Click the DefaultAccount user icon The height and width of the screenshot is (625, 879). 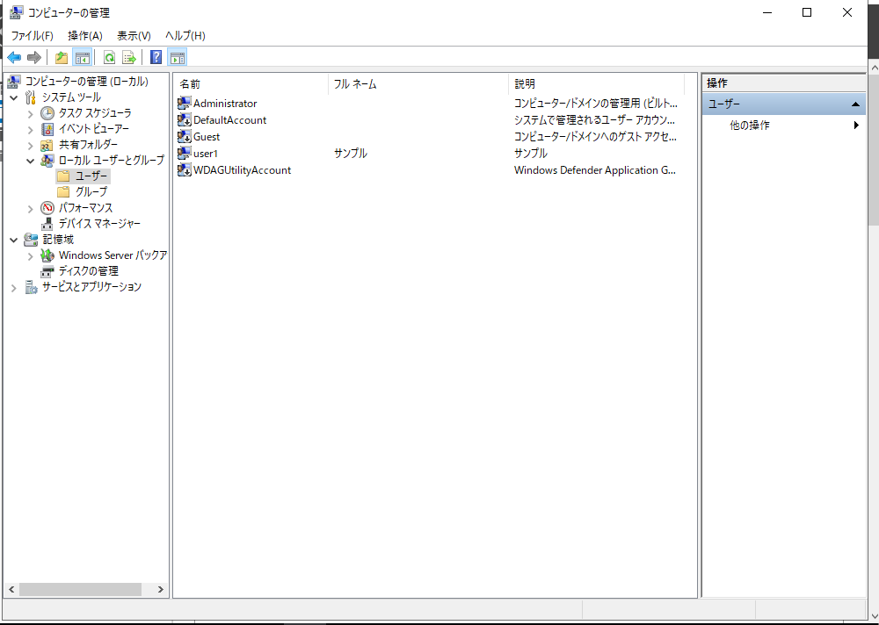point(185,120)
